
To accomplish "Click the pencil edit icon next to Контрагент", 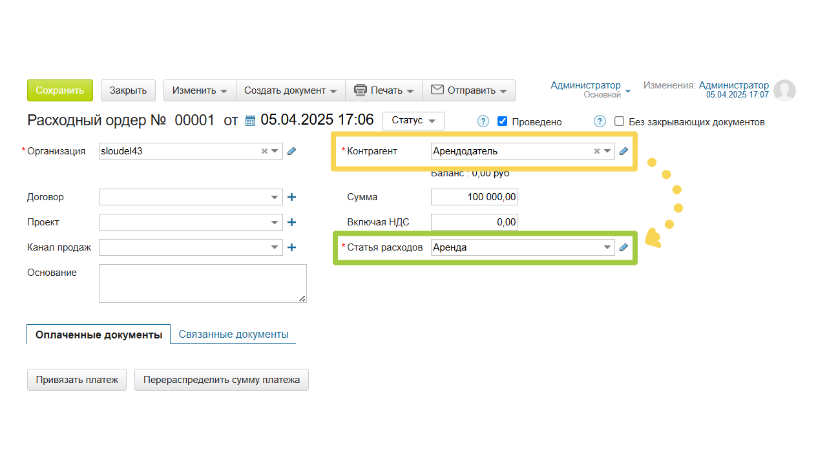I will click(623, 151).
